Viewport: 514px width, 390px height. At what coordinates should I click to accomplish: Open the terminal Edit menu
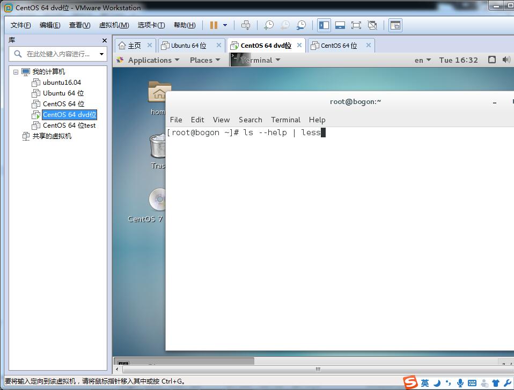(x=197, y=120)
